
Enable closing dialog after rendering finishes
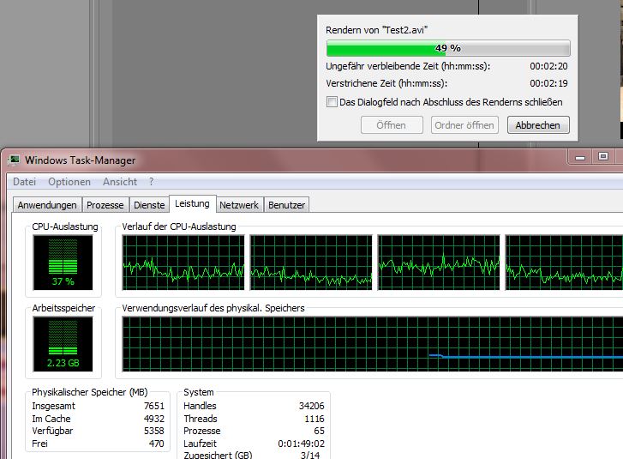332,102
